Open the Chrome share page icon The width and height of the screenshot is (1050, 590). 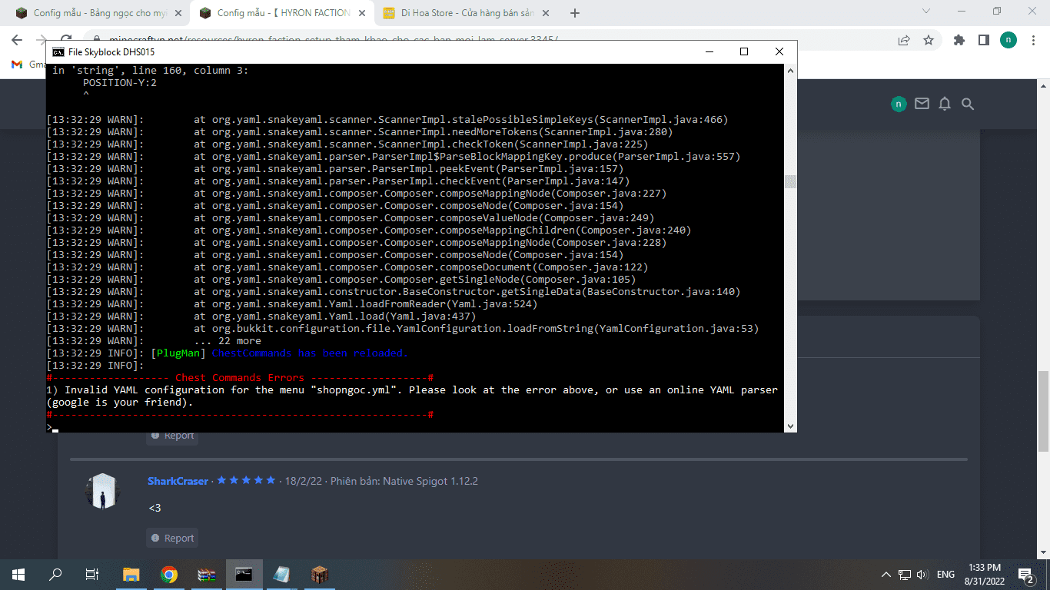(904, 40)
